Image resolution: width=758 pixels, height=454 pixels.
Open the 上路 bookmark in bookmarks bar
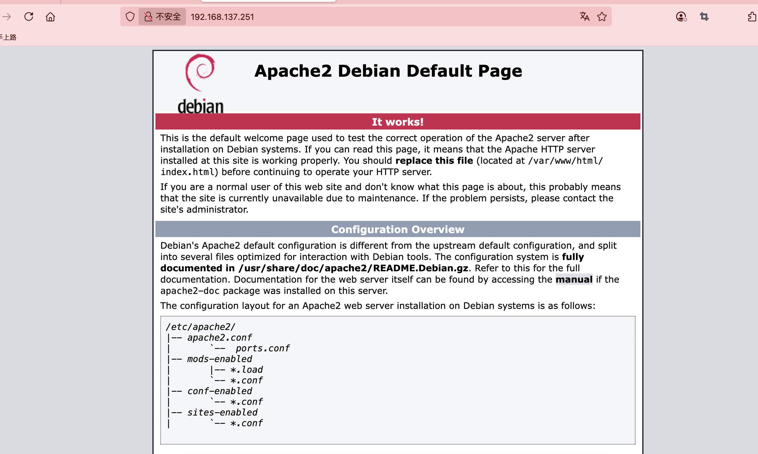click(8, 37)
